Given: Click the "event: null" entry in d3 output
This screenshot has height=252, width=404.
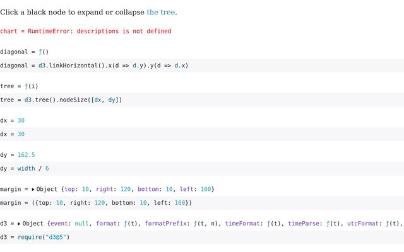Looking at the screenshot, I should (x=69, y=224).
